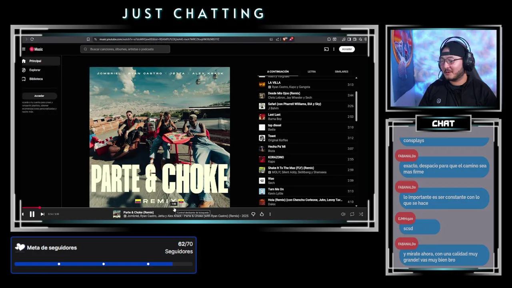Image resolution: width=512 pixels, height=288 pixels.
Task: Click the volume speaker icon
Action: (x=343, y=214)
